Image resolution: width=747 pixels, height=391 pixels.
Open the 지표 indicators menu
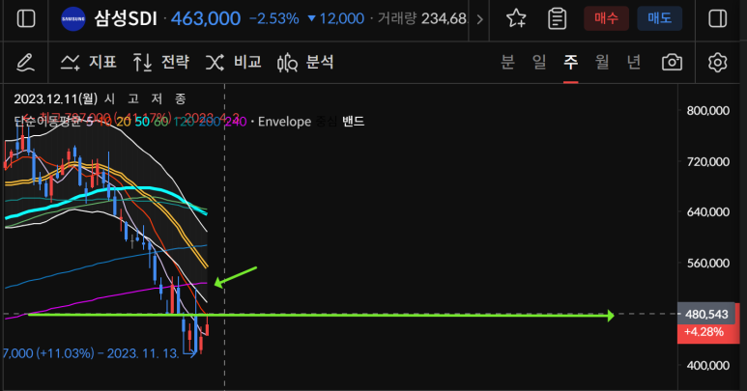click(89, 62)
